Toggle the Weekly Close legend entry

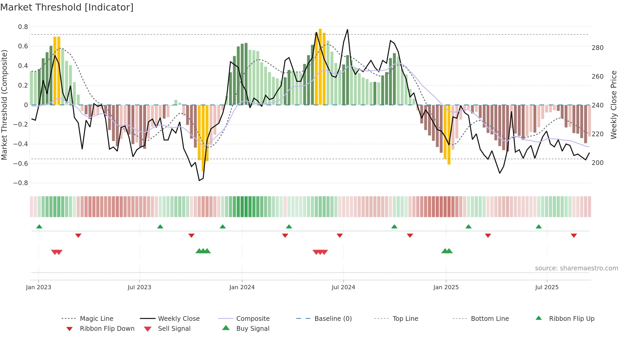click(170, 318)
